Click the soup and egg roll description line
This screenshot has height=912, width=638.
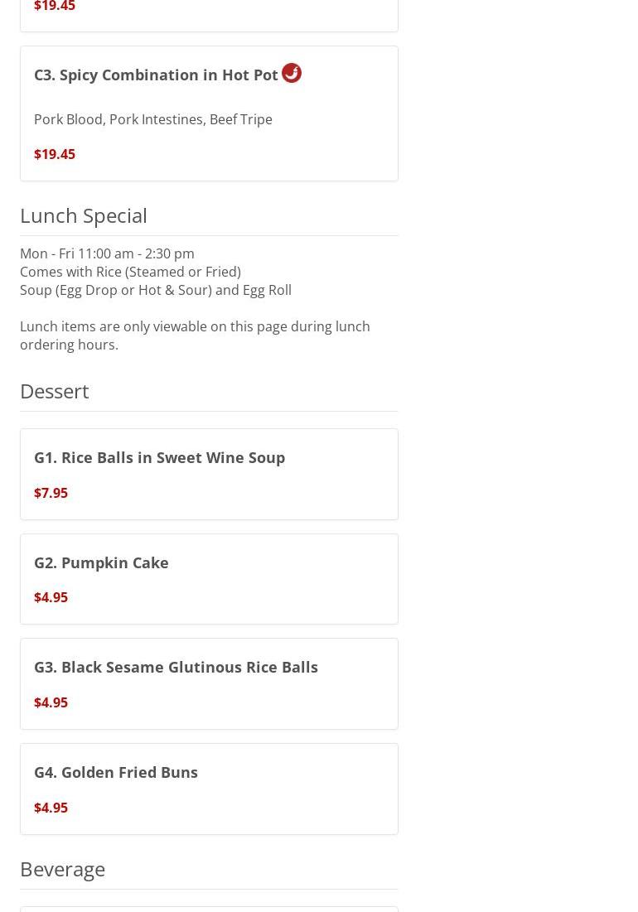(x=156, y=290)
